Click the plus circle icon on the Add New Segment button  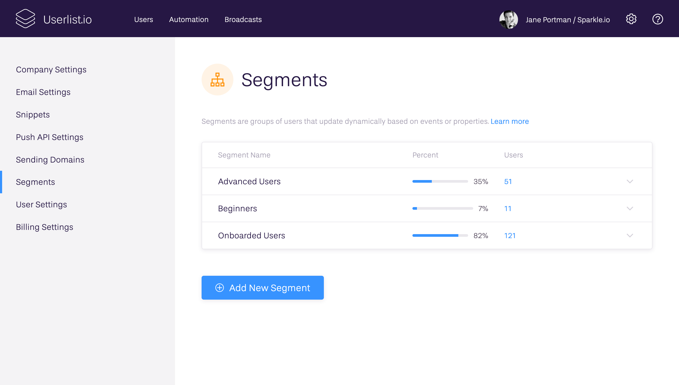(x=220, y=288)
